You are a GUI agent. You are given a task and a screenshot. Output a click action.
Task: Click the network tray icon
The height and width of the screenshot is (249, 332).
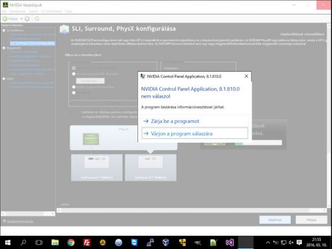[x=284, y=243]
